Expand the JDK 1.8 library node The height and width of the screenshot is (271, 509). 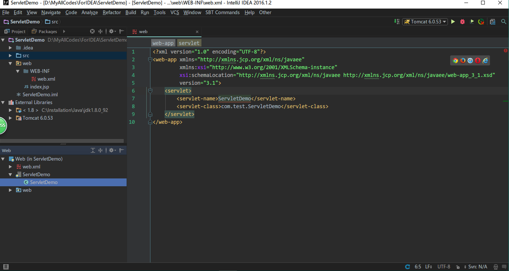[11, 110]
